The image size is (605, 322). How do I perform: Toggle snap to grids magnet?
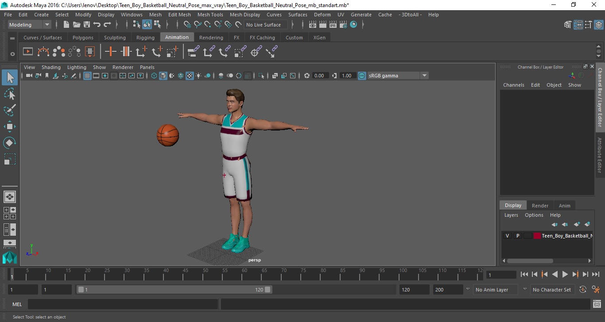(x=187, y=25)
